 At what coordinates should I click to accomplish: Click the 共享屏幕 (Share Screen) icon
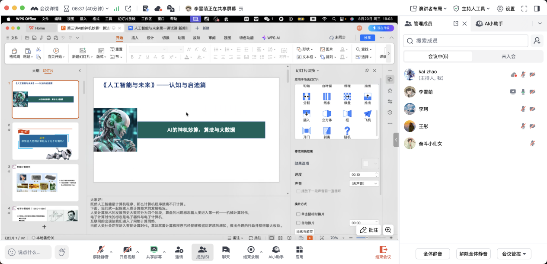click(x=154, y=250)
